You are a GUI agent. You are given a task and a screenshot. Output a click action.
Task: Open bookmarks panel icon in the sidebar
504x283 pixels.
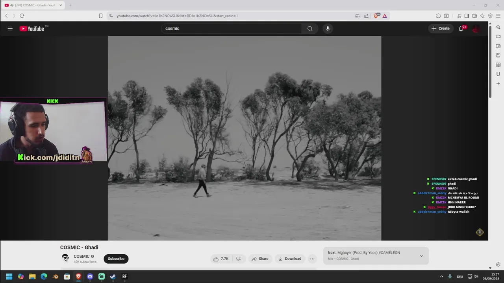[x=498, y=55]
